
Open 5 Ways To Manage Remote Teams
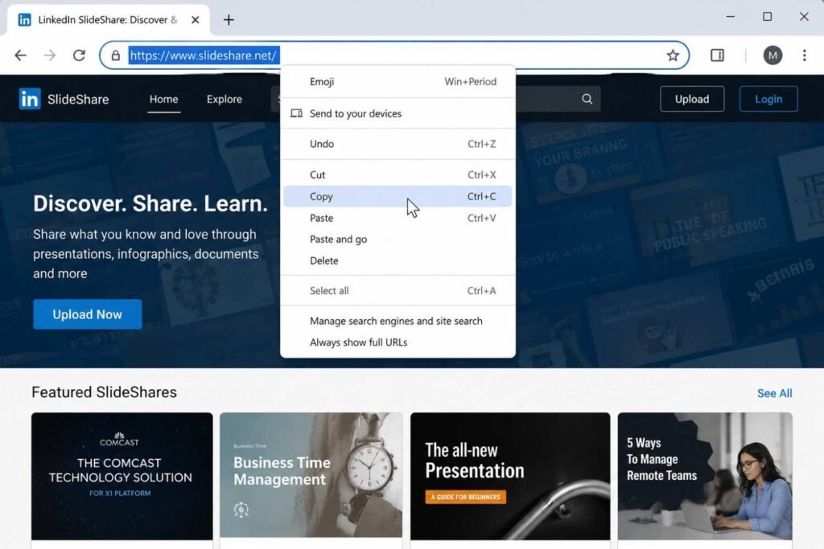pyautogui.click(x=705, y=476)
